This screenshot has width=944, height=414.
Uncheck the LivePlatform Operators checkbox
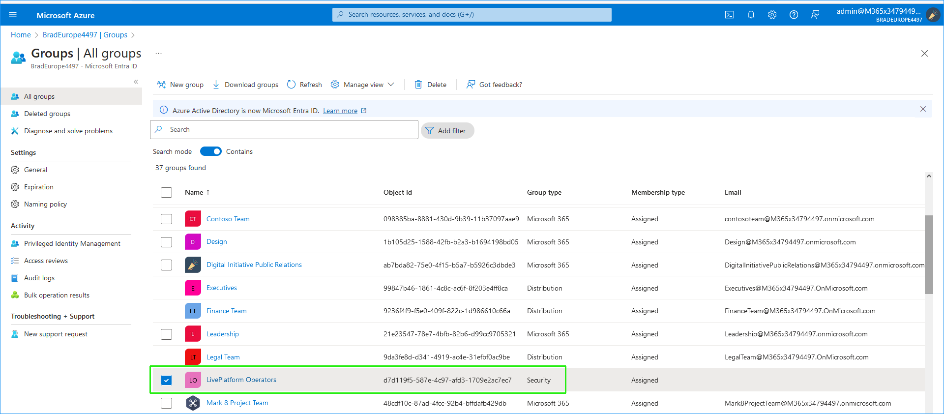pos(167,380)
